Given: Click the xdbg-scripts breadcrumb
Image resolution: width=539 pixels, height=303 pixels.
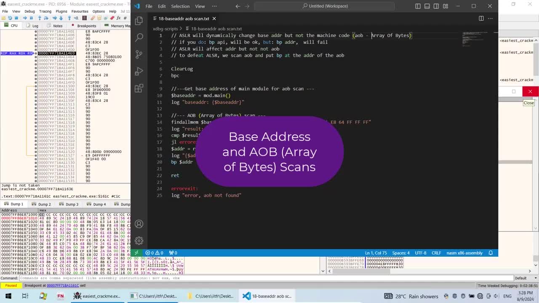Looking at the screenshot, I should click(x=165, y=29).
